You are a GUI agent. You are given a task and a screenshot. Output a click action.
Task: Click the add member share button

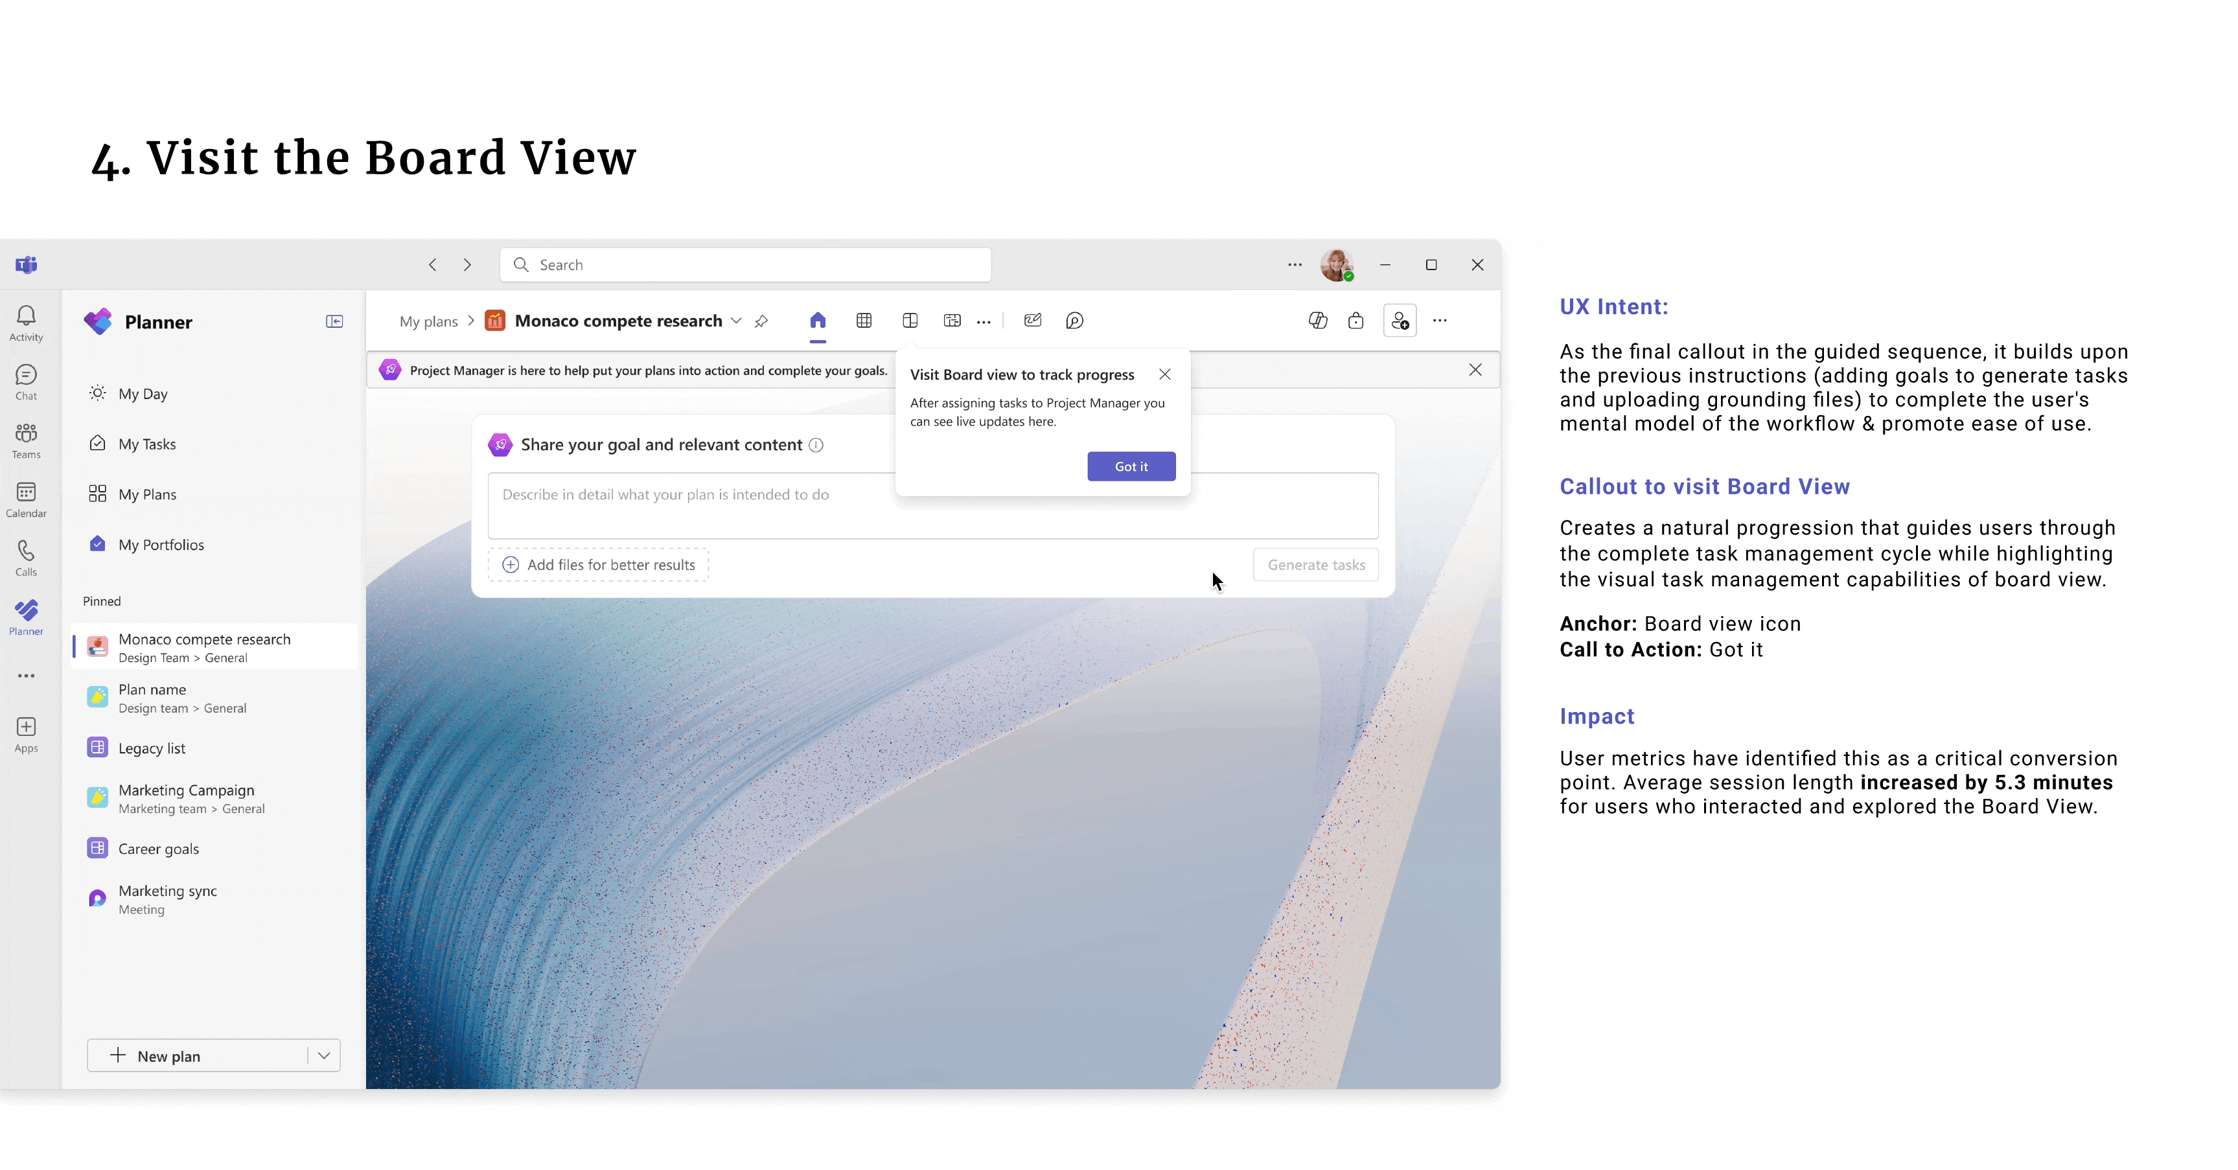point(1400,321)
